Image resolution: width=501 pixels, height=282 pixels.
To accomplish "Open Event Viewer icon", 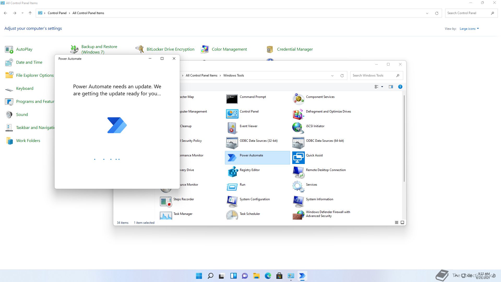I will coord(232,128).
